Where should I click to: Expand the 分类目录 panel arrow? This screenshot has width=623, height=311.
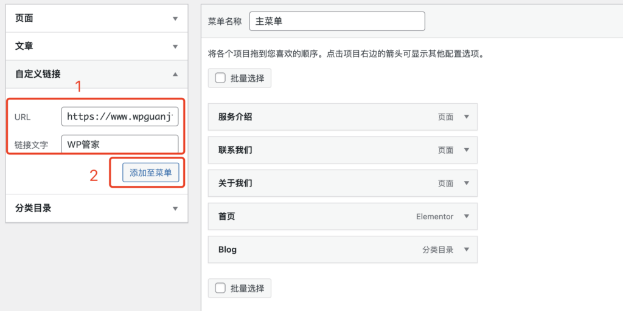(175, 209)
